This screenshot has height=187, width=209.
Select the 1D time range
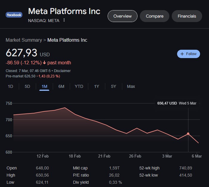click(10, 86)
